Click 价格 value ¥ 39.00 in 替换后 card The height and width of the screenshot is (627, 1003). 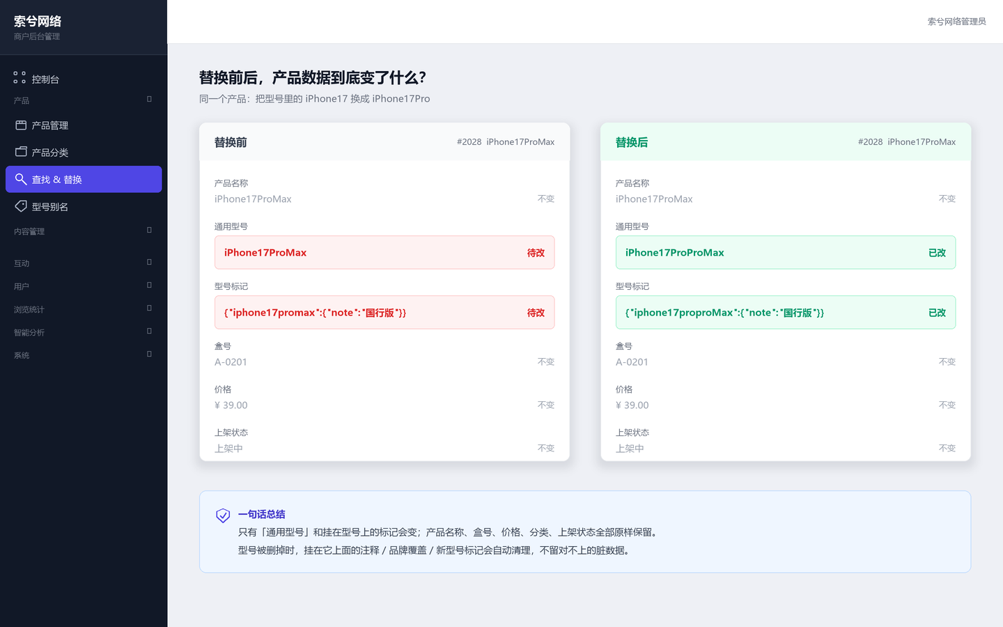coord(632,405)
